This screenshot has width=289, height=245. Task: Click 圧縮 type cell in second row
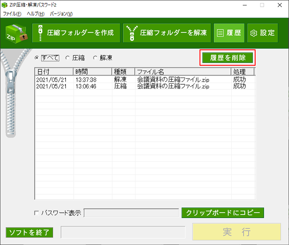pyautogui.click(x=120, y=86)
